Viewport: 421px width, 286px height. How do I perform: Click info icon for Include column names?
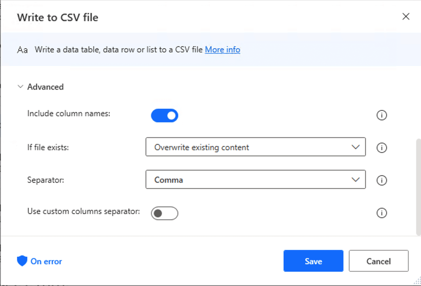coord(381,115)
